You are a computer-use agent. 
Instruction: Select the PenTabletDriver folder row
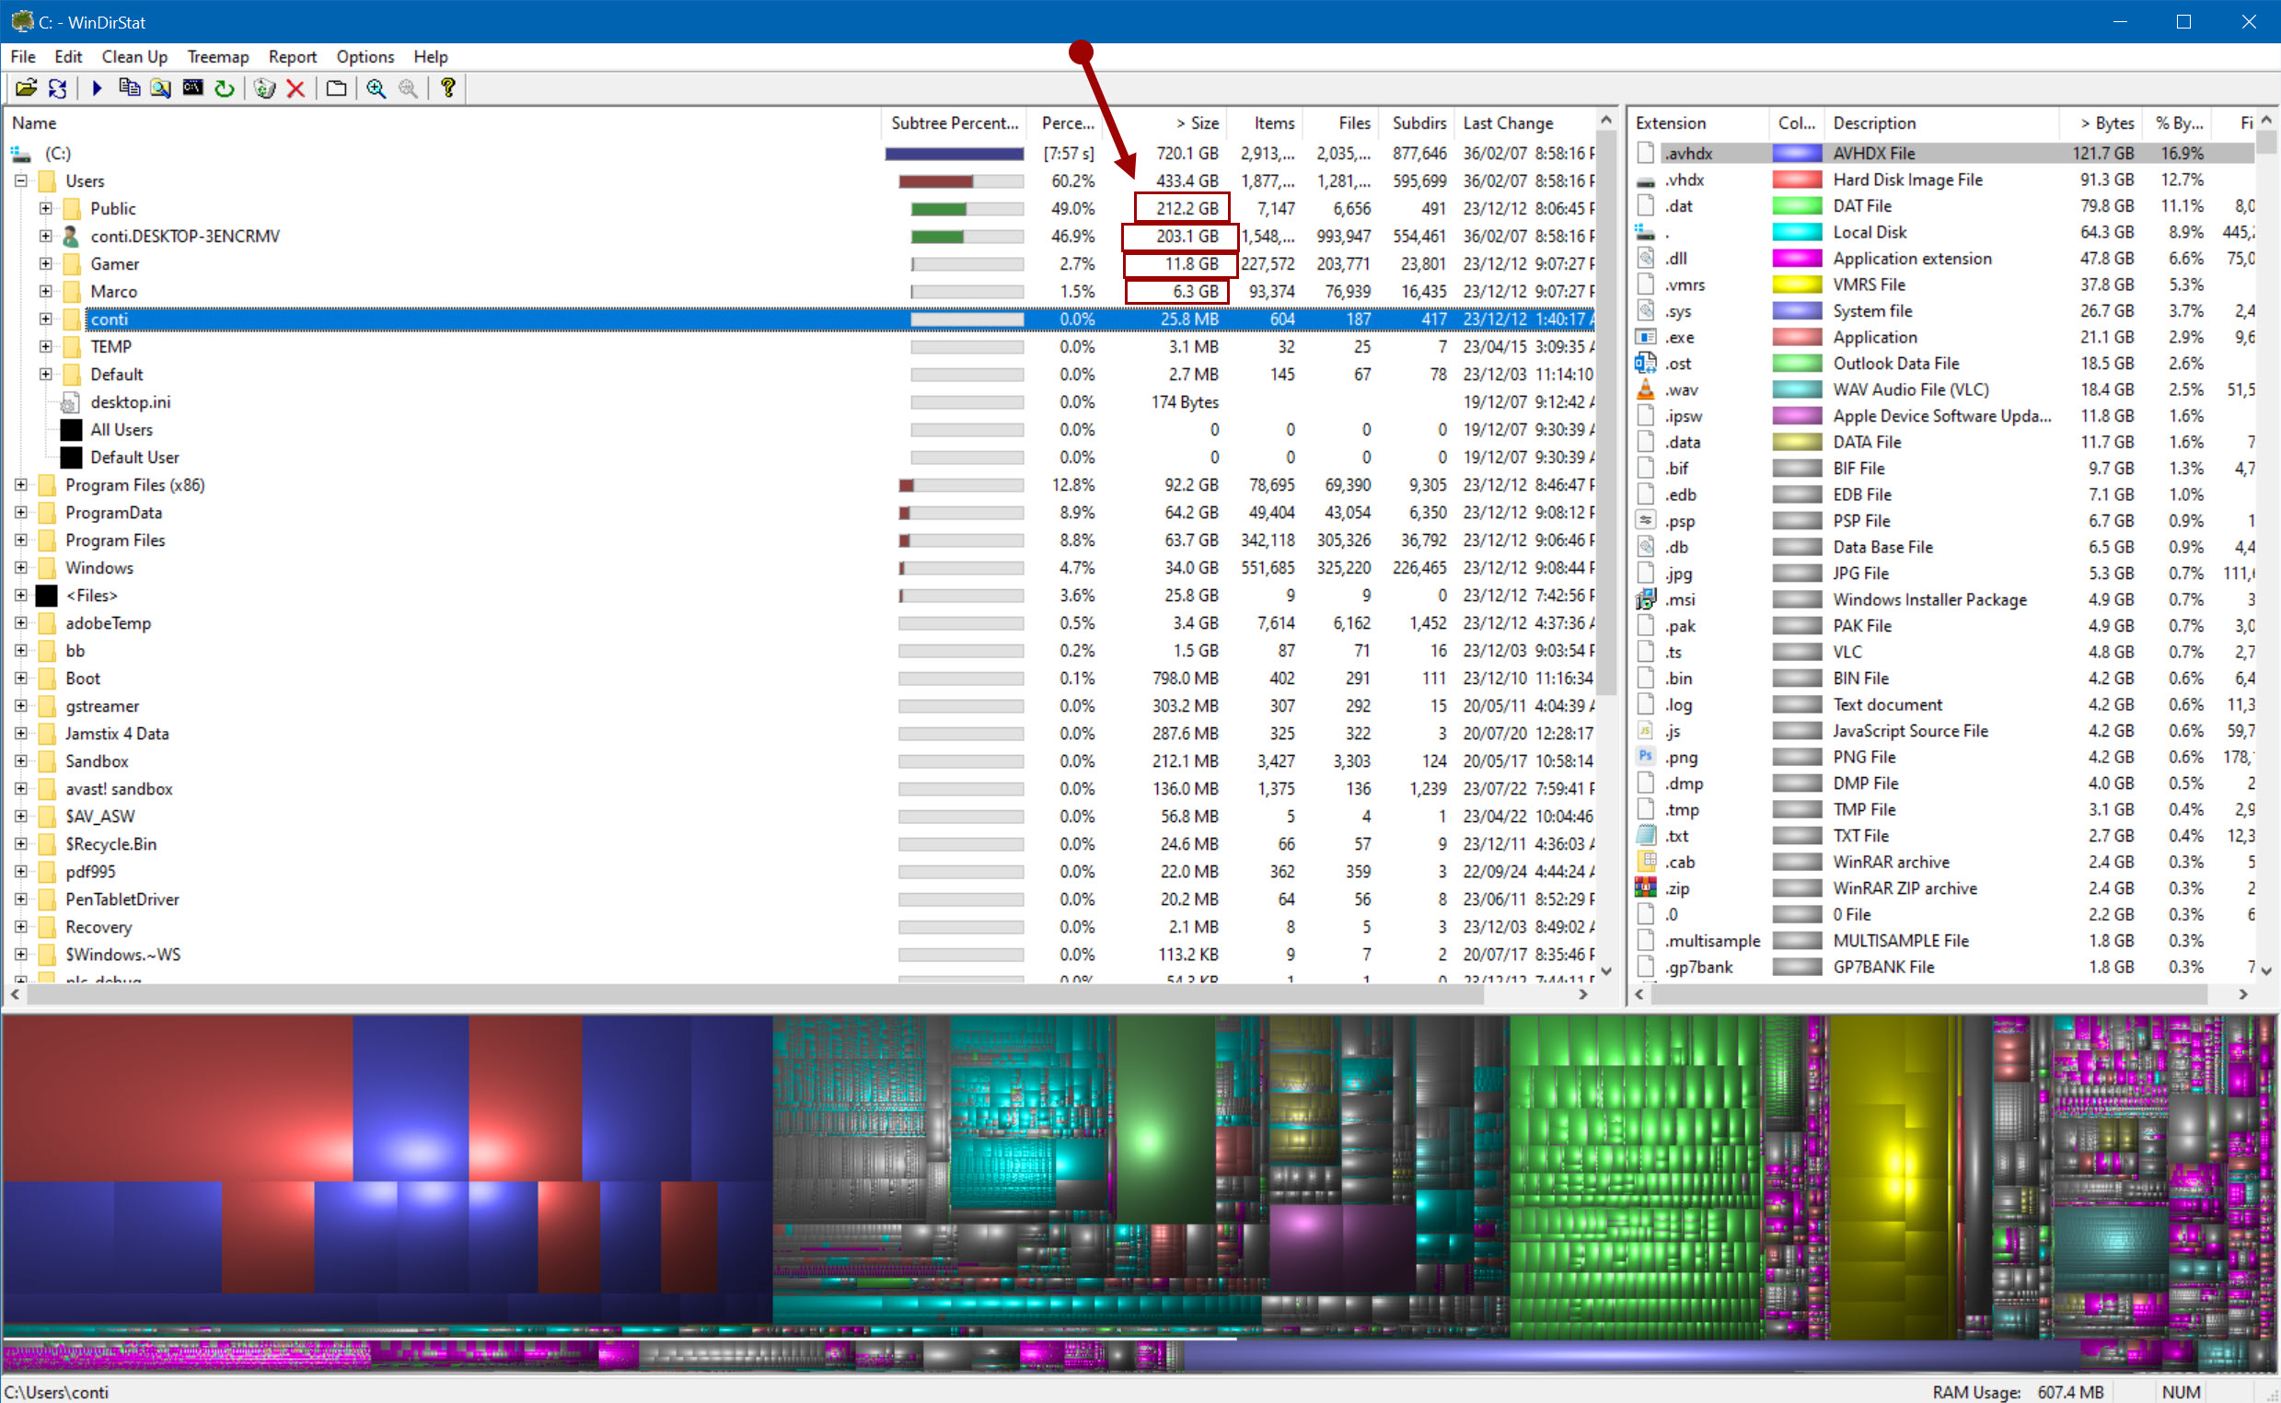point(800,899)
